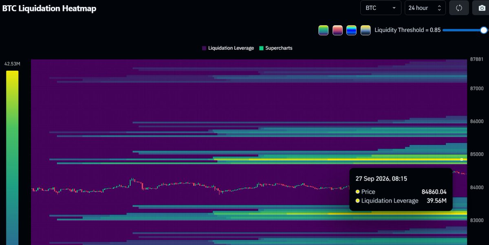Click the vertical color scale bar
489x245 pixels.
tap(12, 158)
